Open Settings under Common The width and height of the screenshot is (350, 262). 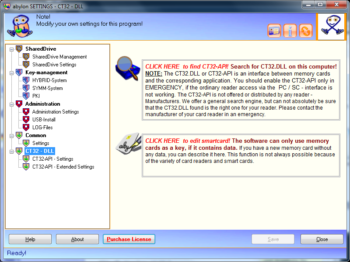point(41,143)
